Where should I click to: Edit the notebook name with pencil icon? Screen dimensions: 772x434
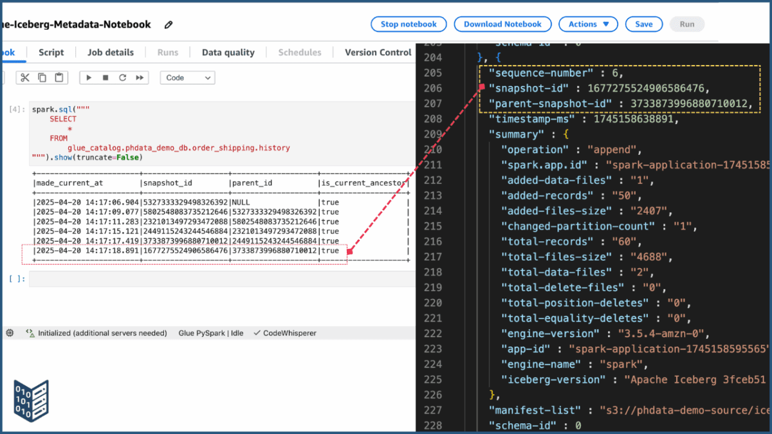click(169, 24)
